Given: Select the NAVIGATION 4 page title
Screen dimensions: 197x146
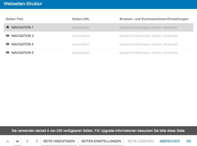Looking at the screenshot, I should click(x=22, y=44).
